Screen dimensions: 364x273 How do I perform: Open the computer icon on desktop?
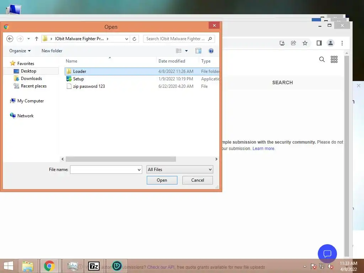point(13,9)
